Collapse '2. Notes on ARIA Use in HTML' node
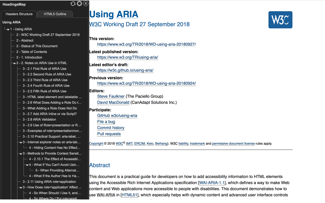The image size is (325, 203). pyautogui.click(x=14, y=63)
